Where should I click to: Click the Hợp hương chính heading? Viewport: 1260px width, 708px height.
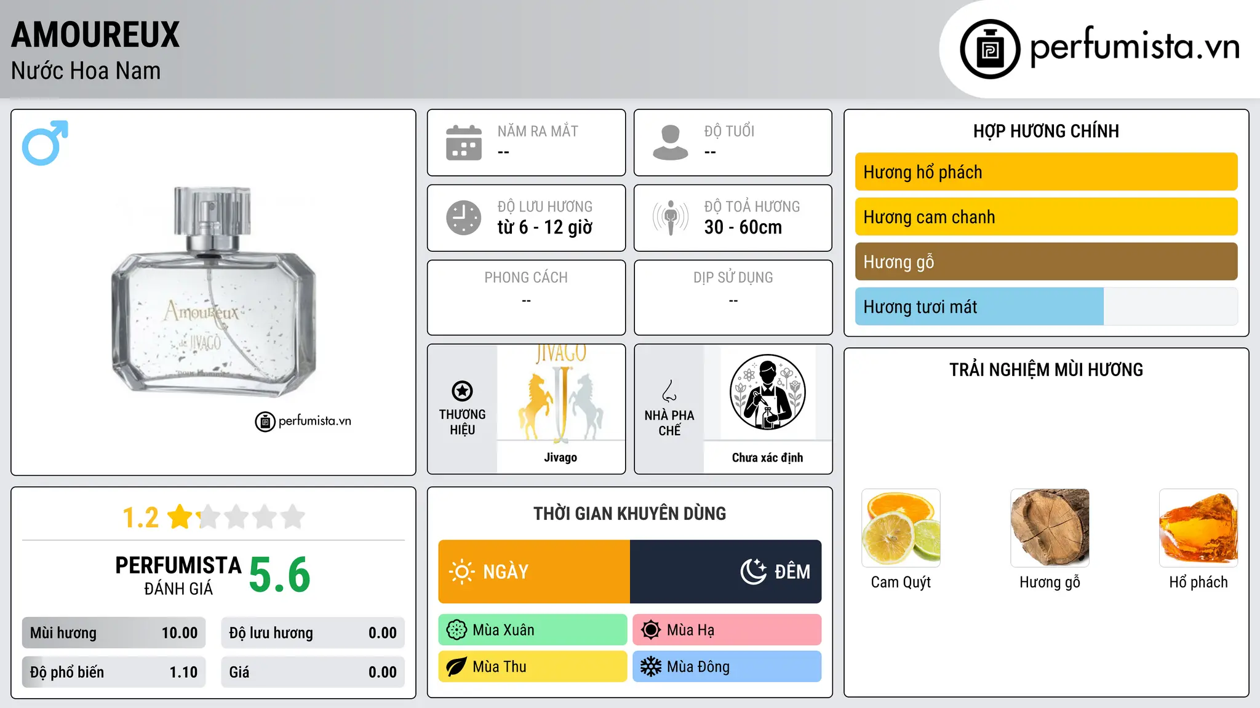[1046, 131]
